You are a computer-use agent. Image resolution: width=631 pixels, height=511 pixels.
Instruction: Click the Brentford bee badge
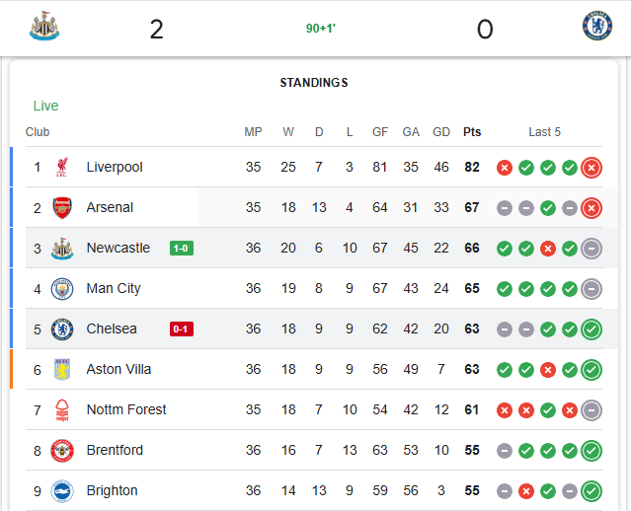(x=62, y=450)
